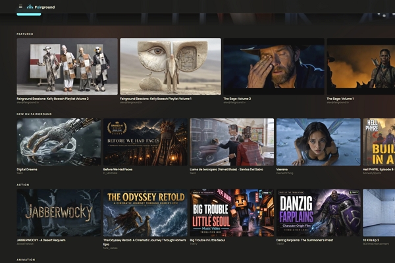Click 'JABBERWOCKY - A Desert Requiem' title

(x=41, y=240)
